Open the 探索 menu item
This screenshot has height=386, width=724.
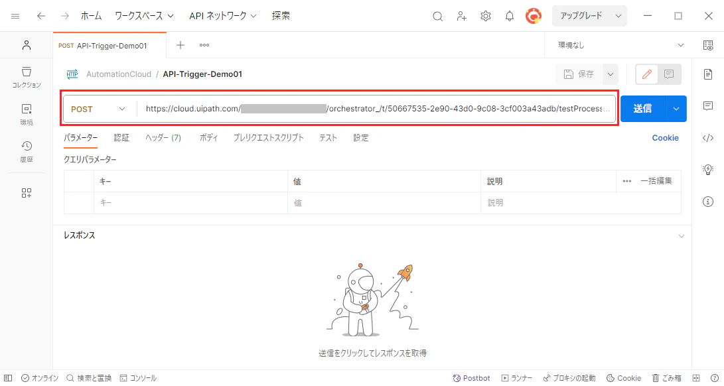(281, 16)
